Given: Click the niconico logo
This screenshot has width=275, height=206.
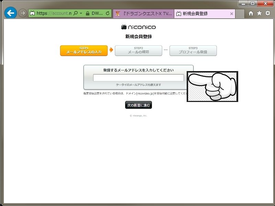Looking at the screenshot, I should 139,27.
